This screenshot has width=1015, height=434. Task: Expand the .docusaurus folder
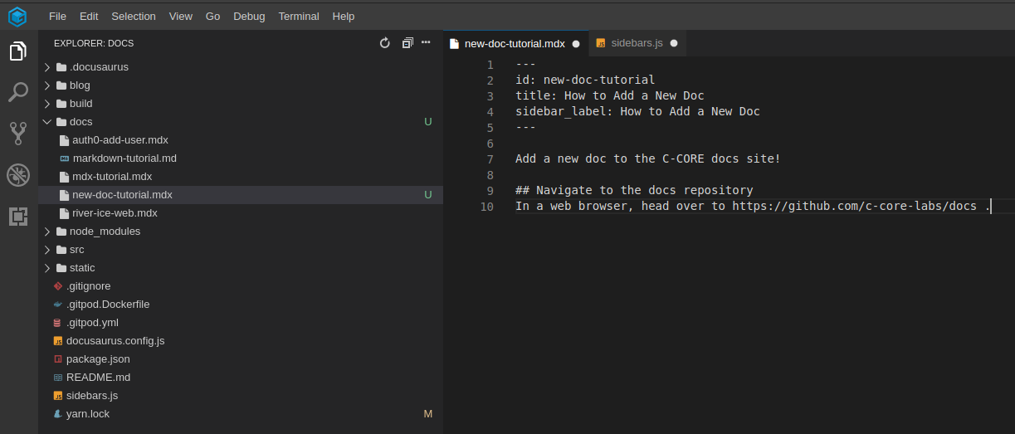(98, 67)
